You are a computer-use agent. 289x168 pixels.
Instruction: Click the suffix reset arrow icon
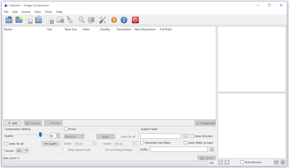[212, 150]
